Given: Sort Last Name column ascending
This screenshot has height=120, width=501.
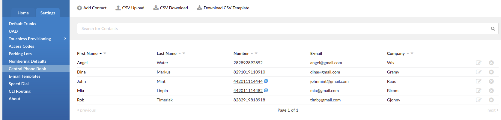Looking at the screenshot, I should coord(180,53).
